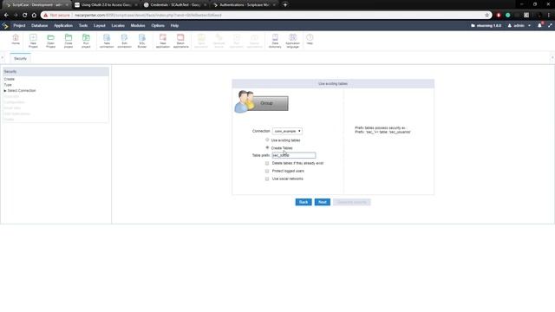Open the Application menu

63,25
